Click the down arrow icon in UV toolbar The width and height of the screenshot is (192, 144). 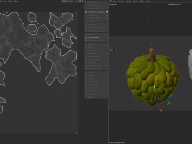click(83, 1)
